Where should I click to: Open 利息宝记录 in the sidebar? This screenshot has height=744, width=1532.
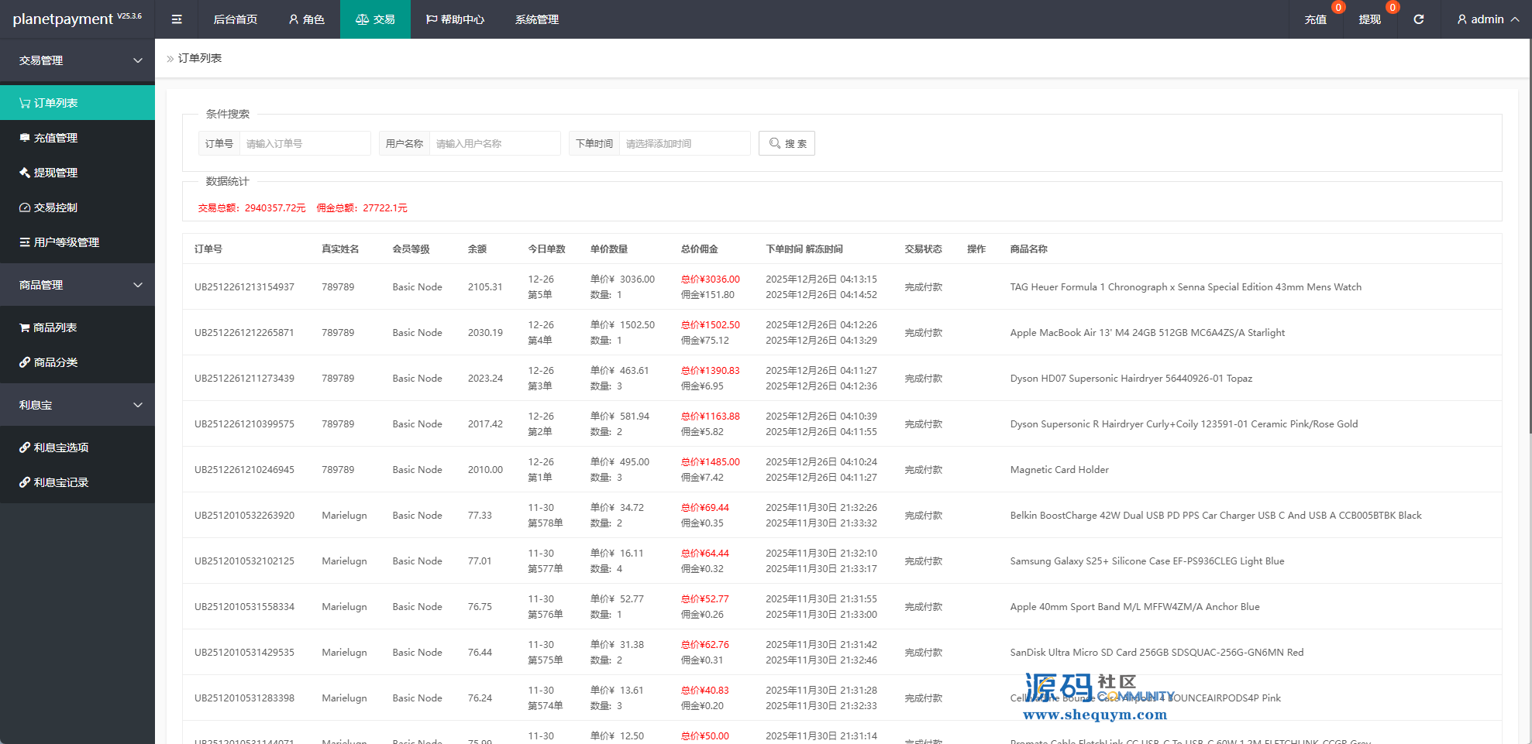[60, 482]
